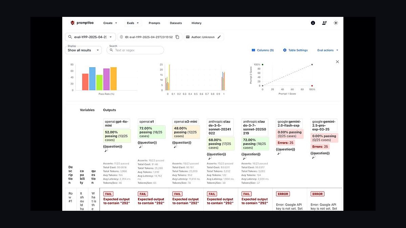Open the Columns (9) selector

(263, 50)
